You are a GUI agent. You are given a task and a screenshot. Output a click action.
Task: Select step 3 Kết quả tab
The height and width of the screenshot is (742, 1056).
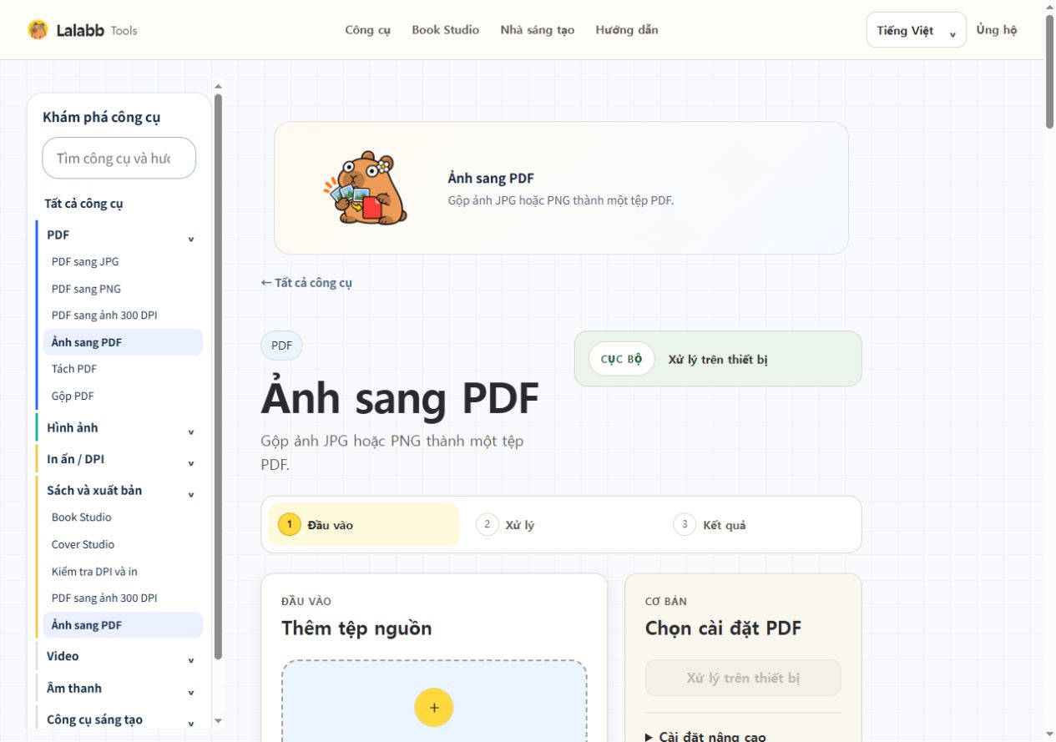(760, 524)
